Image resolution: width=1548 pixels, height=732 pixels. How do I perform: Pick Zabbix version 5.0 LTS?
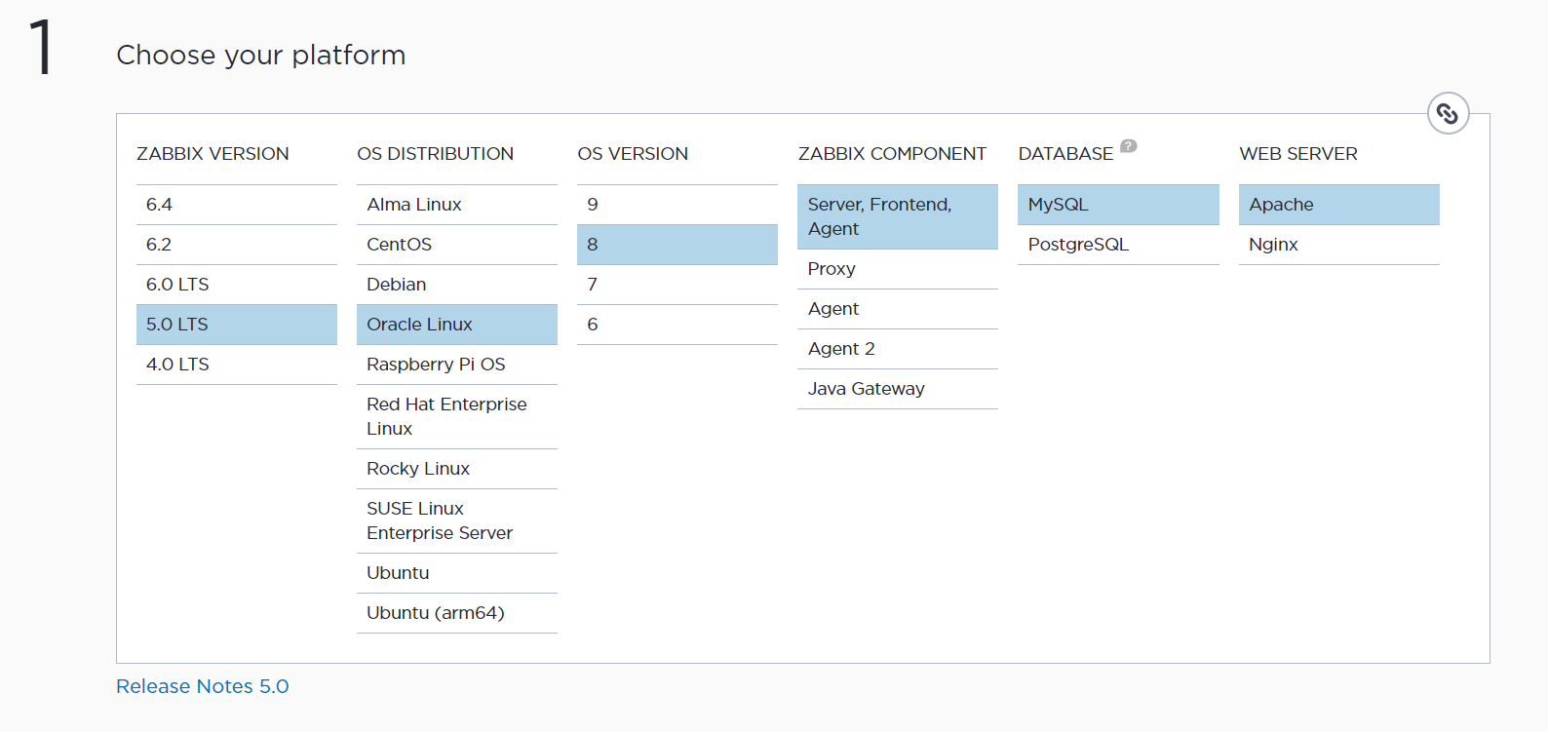click(237, 325)
